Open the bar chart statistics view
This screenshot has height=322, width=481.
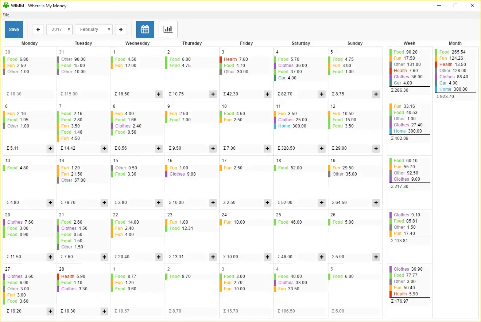pos(168,30)
